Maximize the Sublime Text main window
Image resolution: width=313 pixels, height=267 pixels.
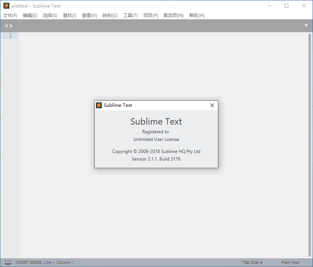tap(286, 6)
